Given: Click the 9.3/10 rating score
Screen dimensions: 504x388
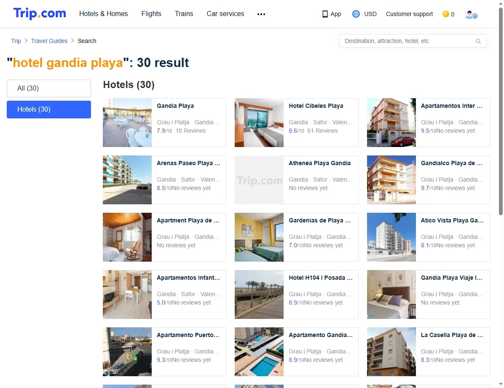Looking at the screenshot, I should [164, 360].
